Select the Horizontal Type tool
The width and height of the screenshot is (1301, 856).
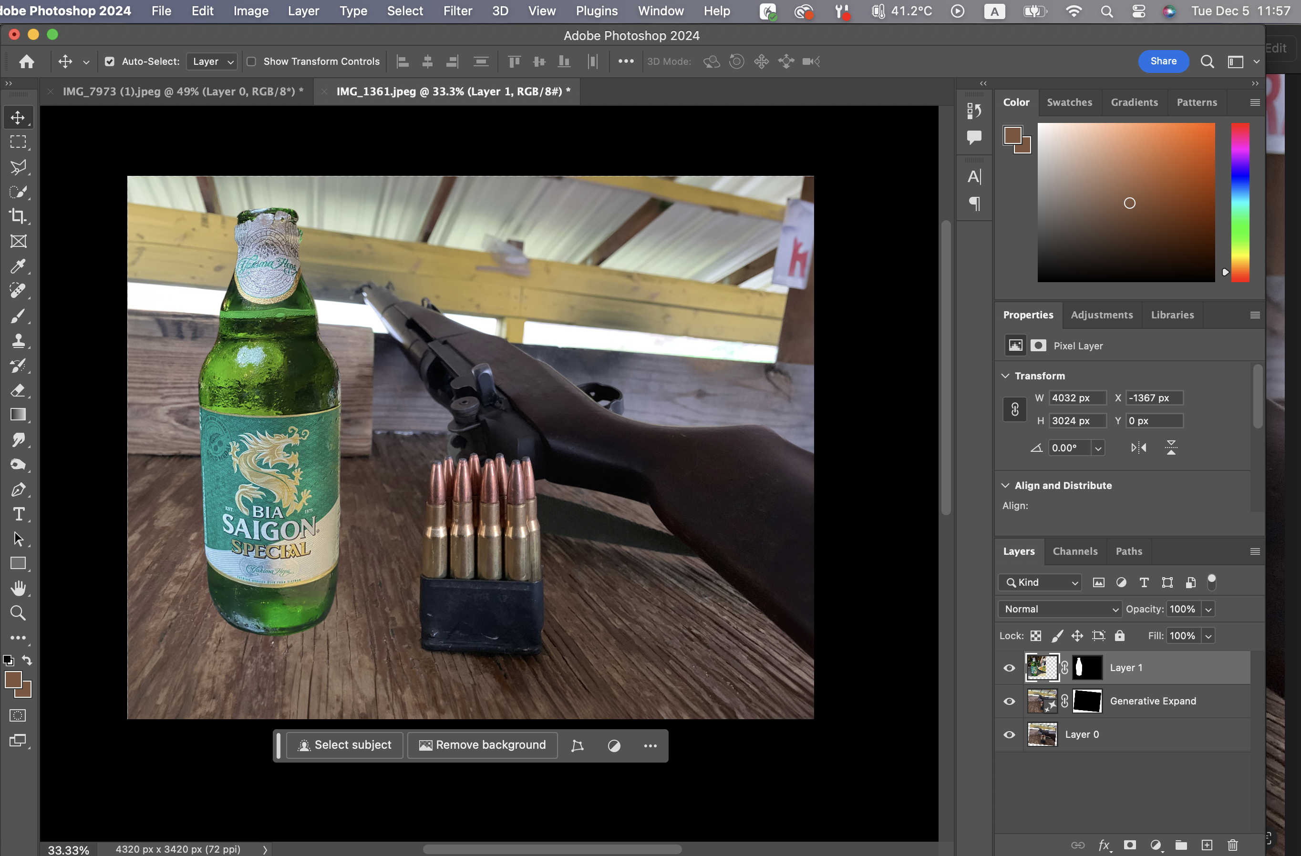(18, 514)
